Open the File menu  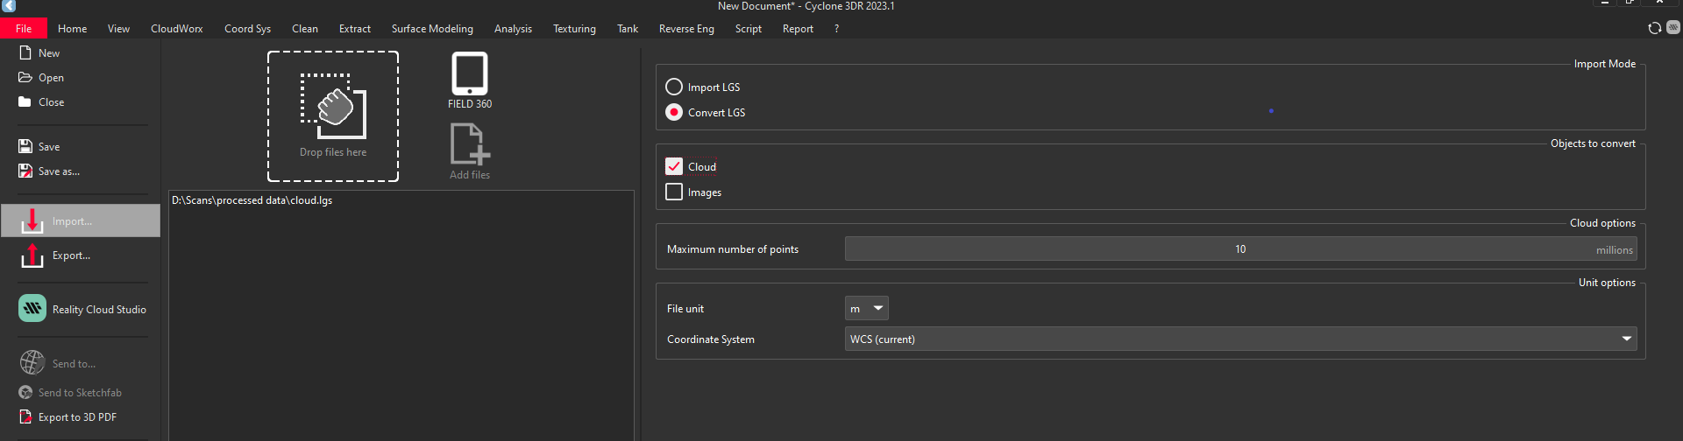pyautogui.click(x=24, y=28)
